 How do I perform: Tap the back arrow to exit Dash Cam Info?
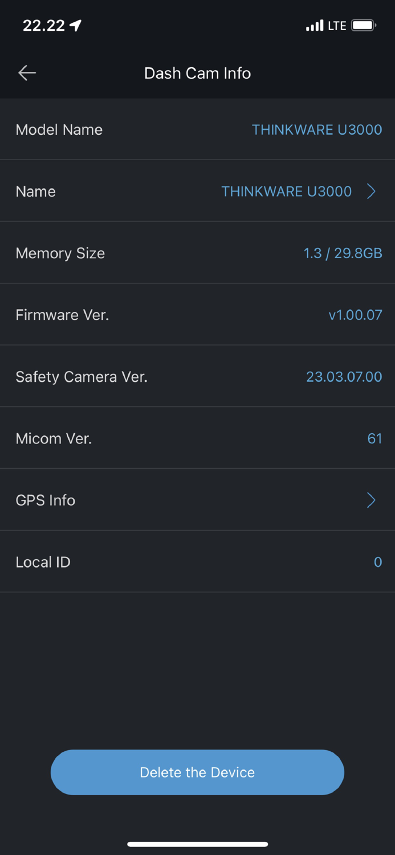click(x=26, y=73)
